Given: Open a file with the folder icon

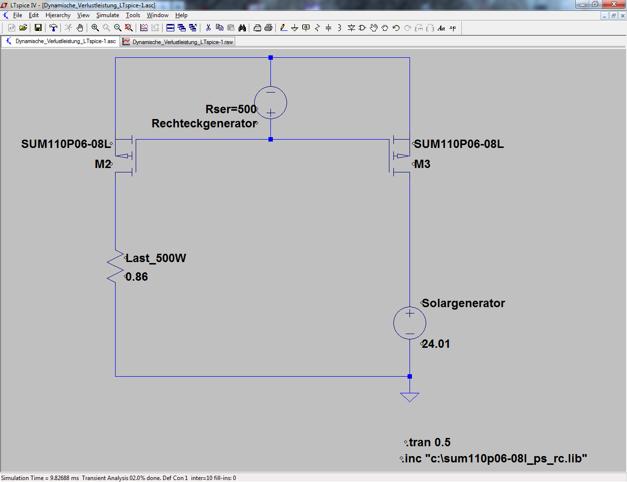Looking at the screenshot, I should [x=23, y=28].
